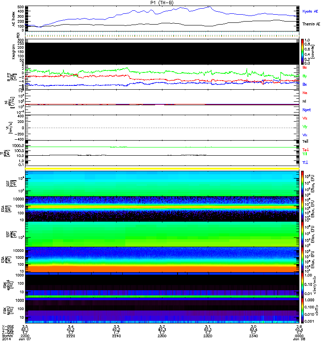Click the red Te⊥ legend label
The height and width of the screenshot is (345, 324).
click(305, 150)
